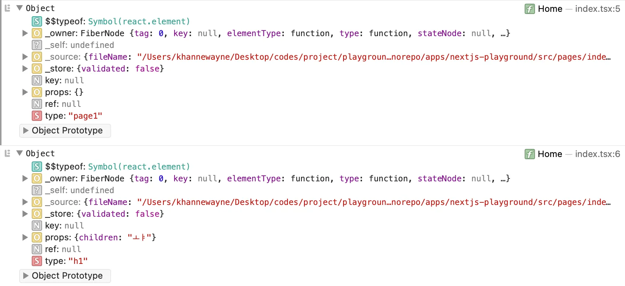625x286 pixels.
Task: Click the undefined icon for _self in index.tsx:6 object
Action: tap(37, 190)
